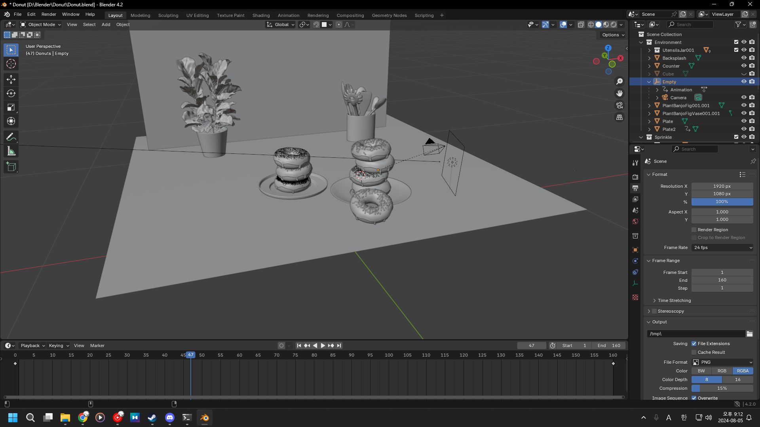Open the Frame Rate dropdown

[x=722, y=248]
